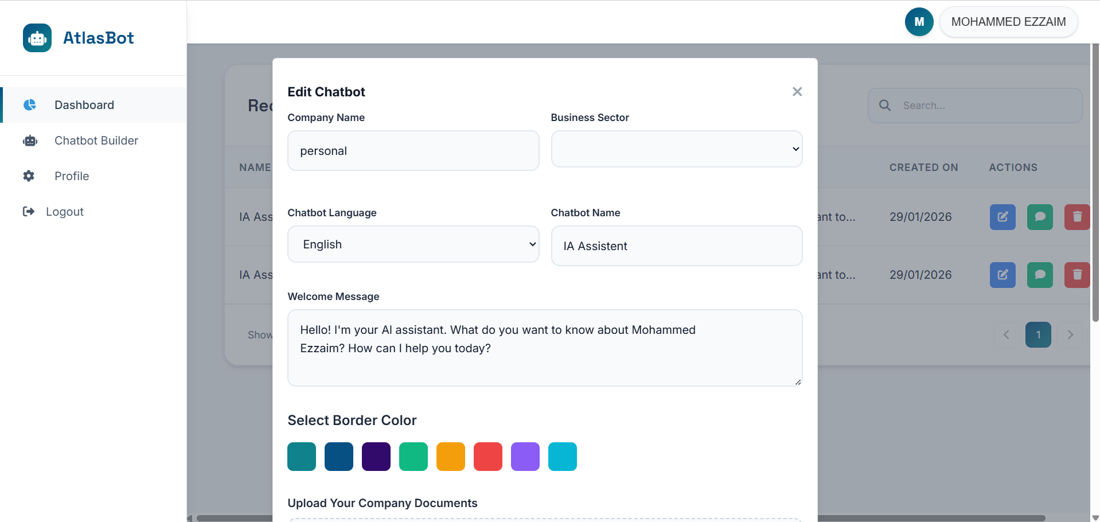This screenshot has width=1100, height=522.
Task: Go to Profile in the sidebar
Action: click(x=72, y=176)
